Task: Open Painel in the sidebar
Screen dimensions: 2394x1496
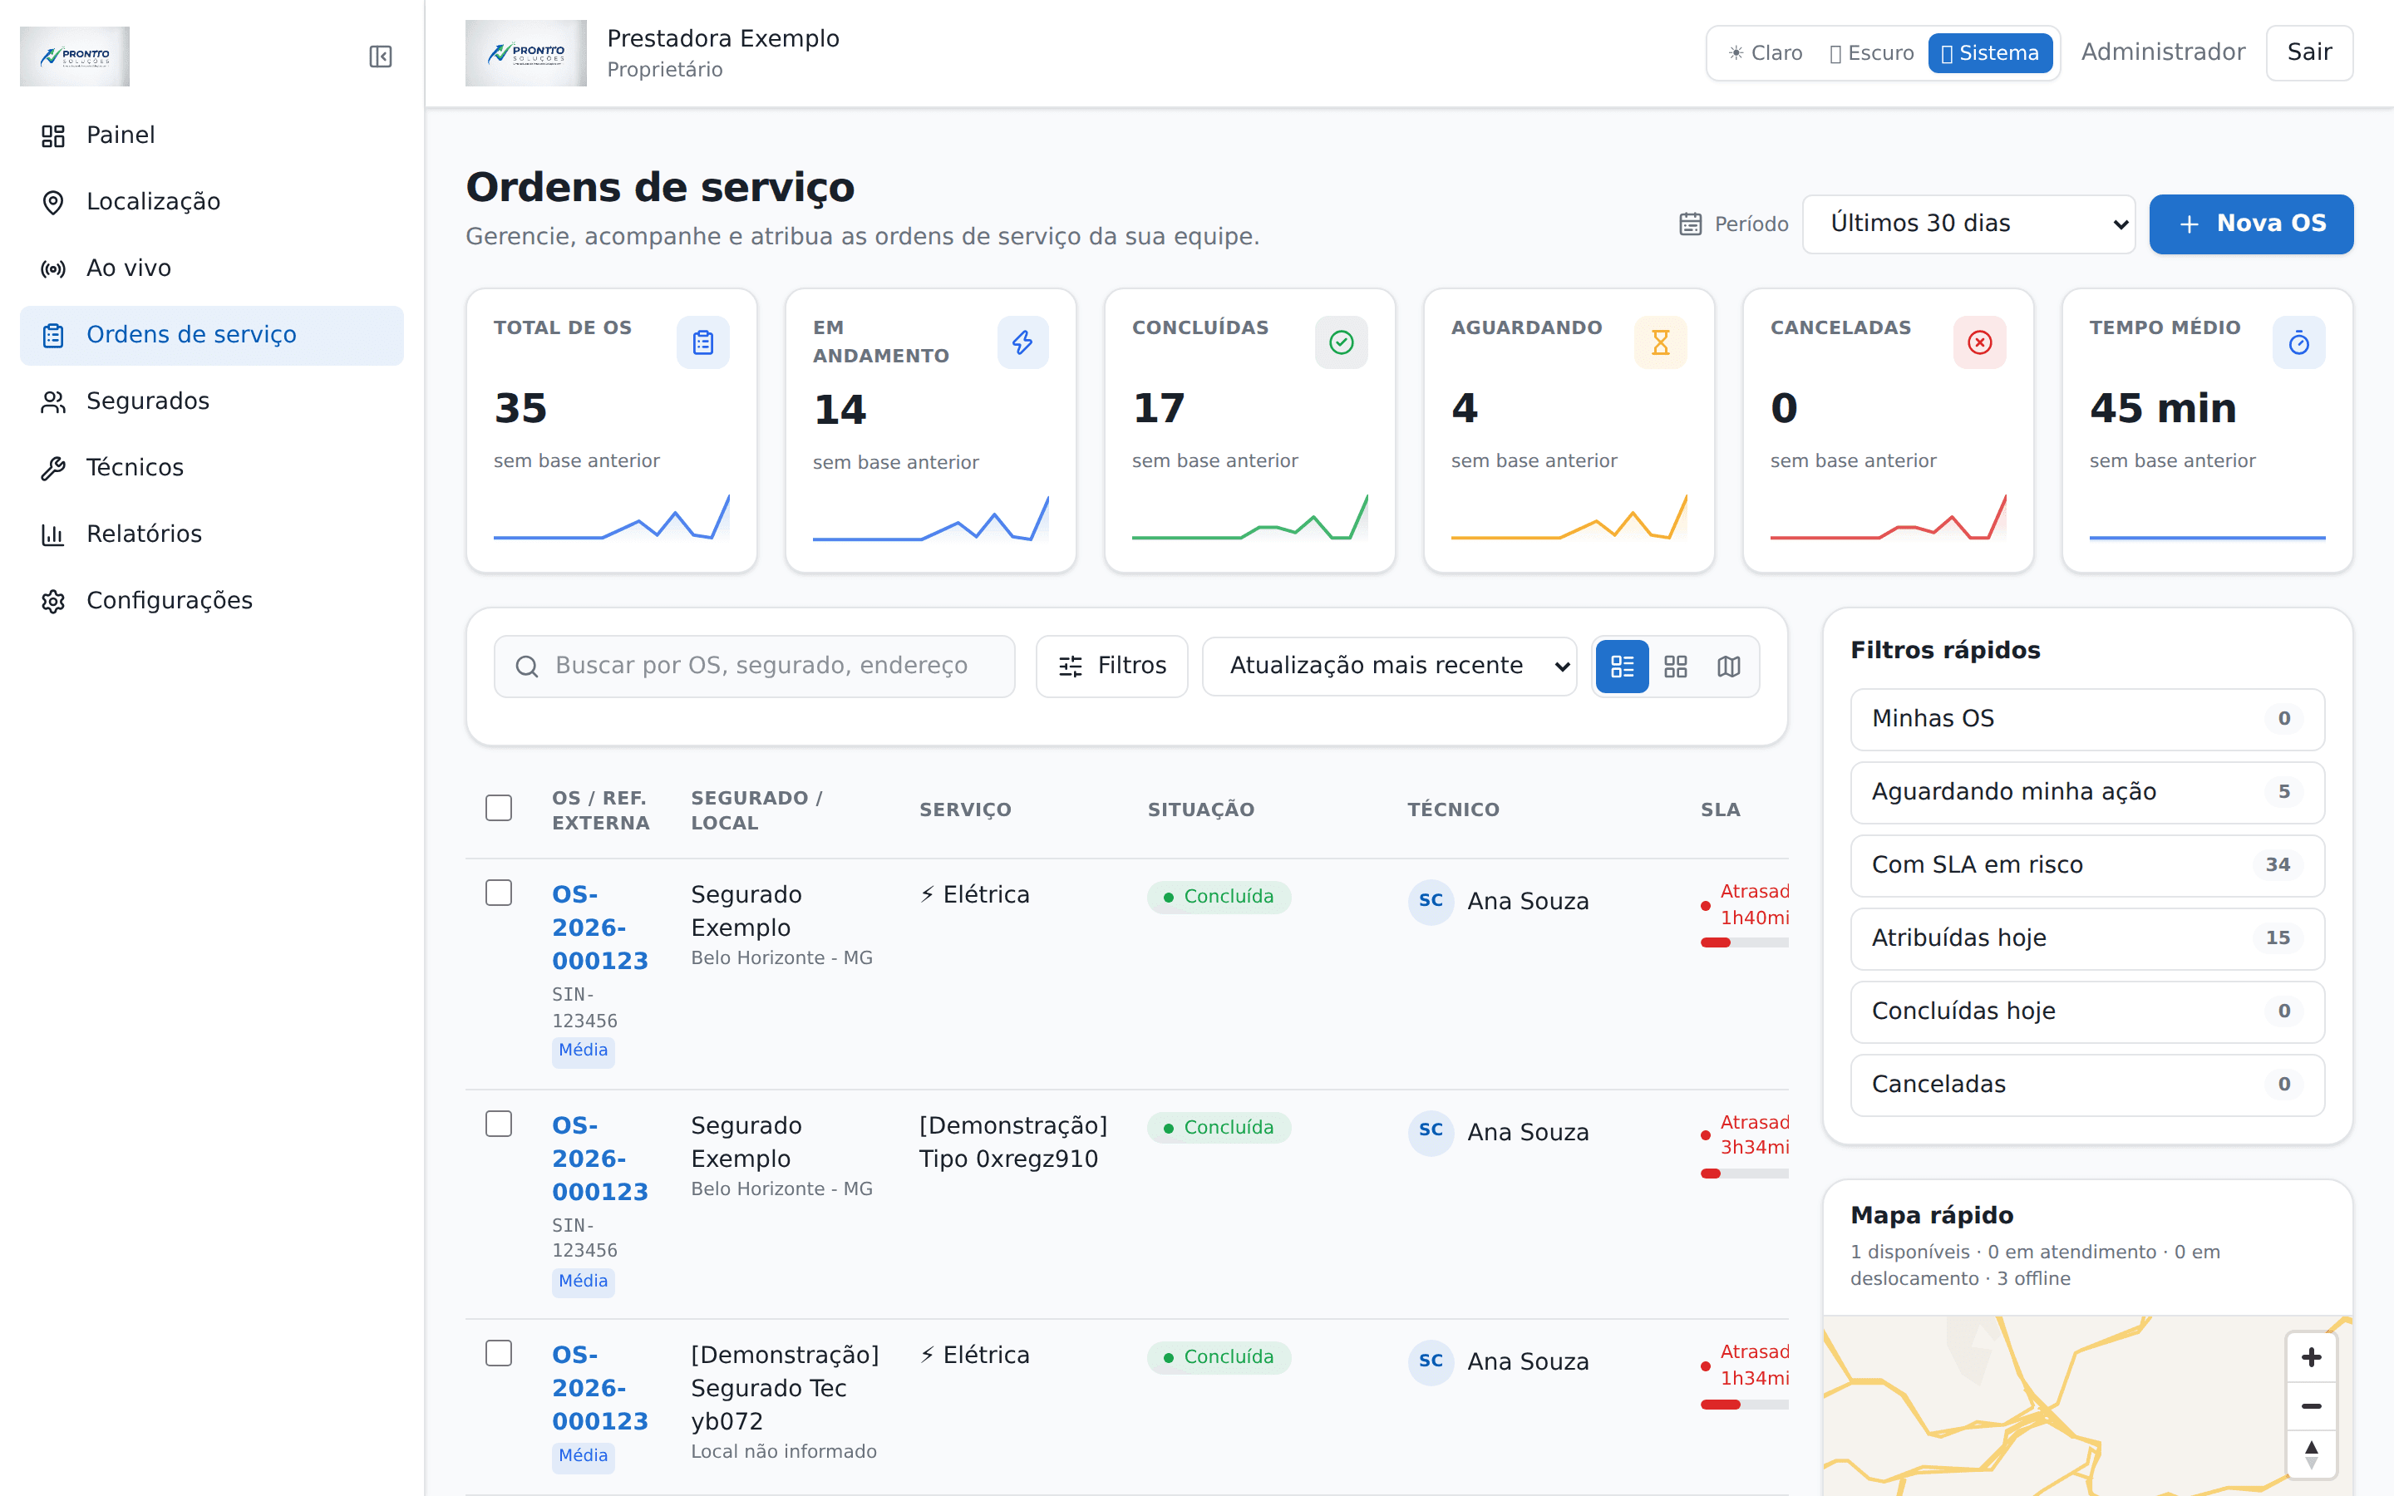Action: click(x=212, y=135)
